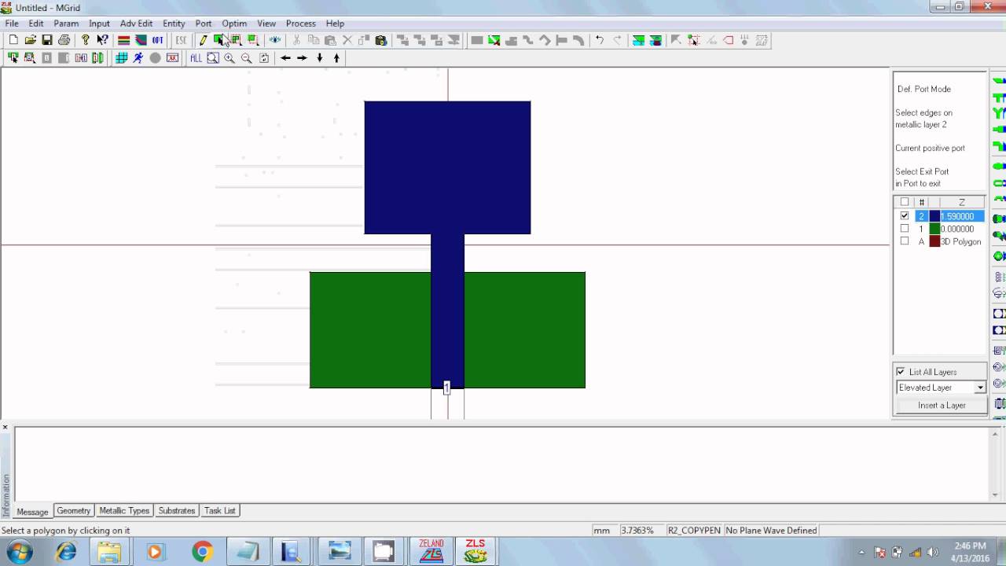Screen dimensions: 1006x566
Task: Toggle the List All Layers checkbox
Action: pyautogui.click(x=901, y=372)
